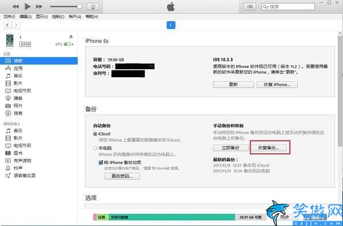Image resolution: width=343 pixels, height=226 pixels.
Task: Click the 文稿与数据 storage segment
Action: tap(171, 217)
